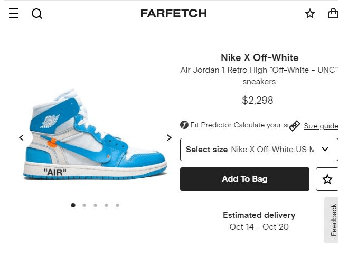Click the Fit Predictor logo icon
The height and width of the screenshot is (258, 348).
[184, 125]
